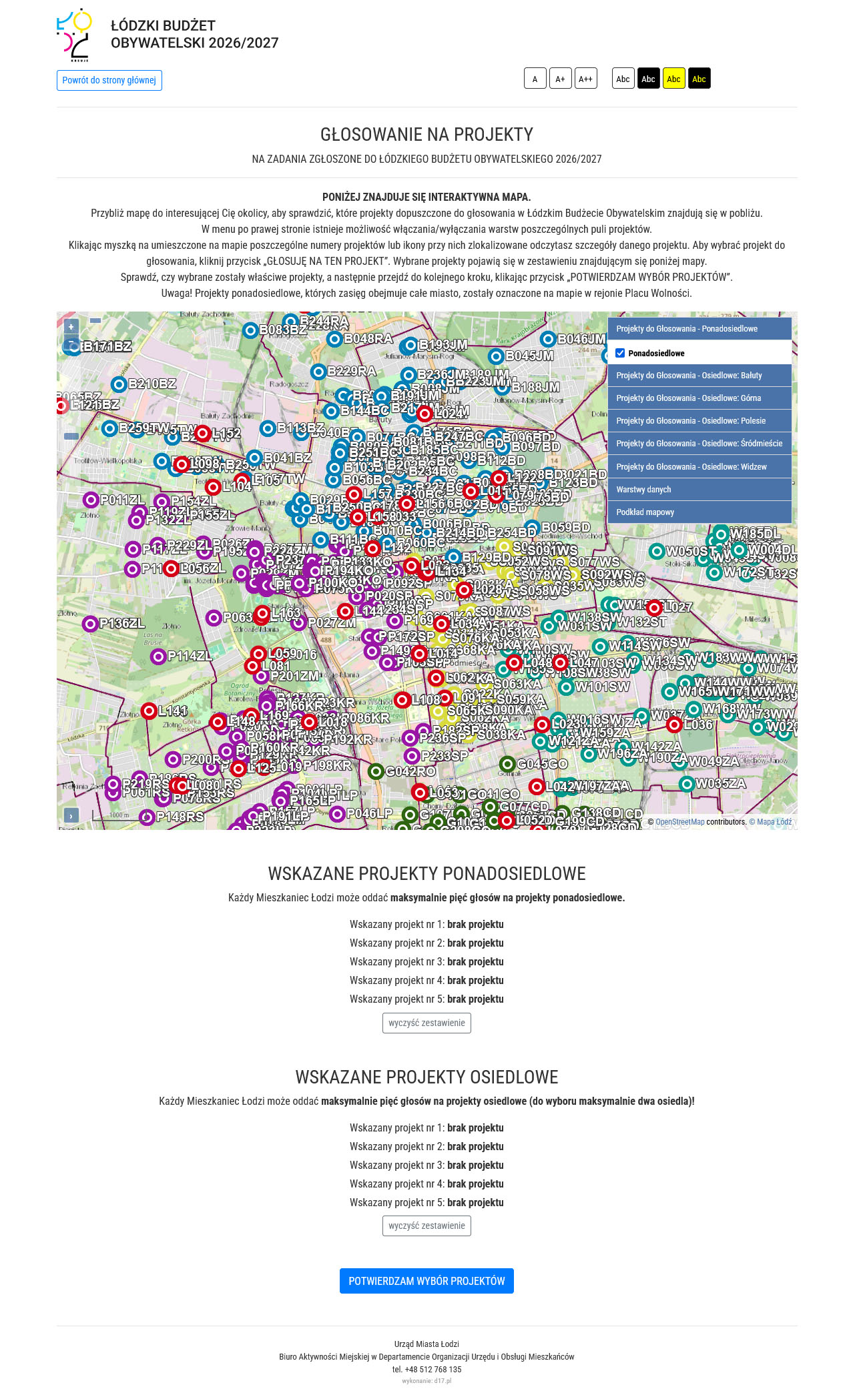The width and height of the screenshot is (853, 1397).
Task: Uncheck the Ponadosiedlowe layer checkbox
Action: (620, 353)
